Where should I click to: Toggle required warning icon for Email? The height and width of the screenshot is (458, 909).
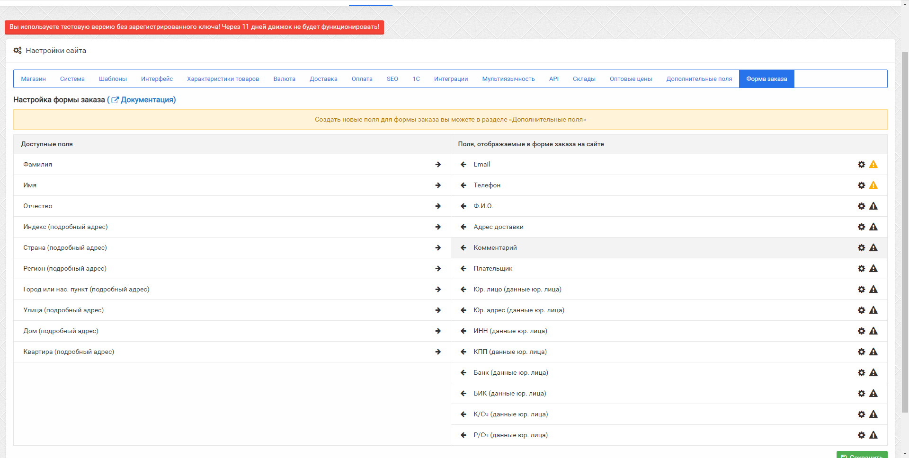tap(873, 165)
